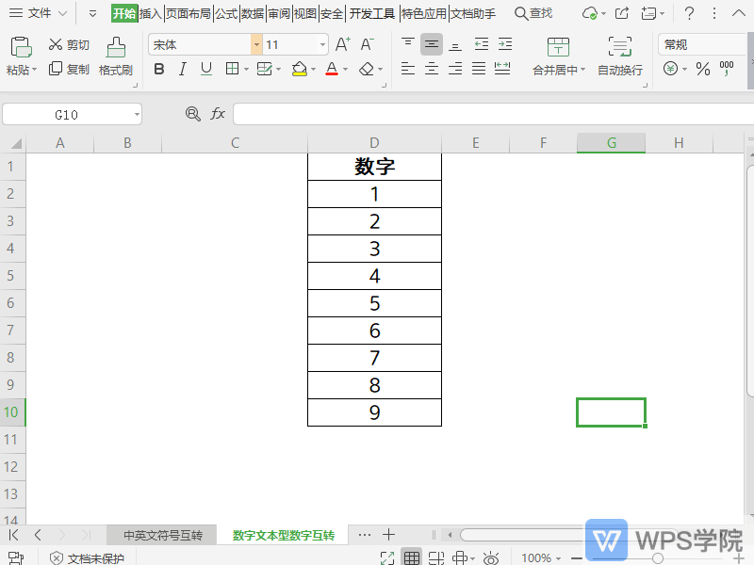Expand the Name Box dropdown arrow
The height and width of the screenshot is (565, 754).
tap(137, 114)
